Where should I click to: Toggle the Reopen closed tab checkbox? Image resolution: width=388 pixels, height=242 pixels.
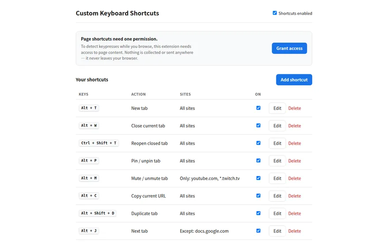tap(258, 143)
